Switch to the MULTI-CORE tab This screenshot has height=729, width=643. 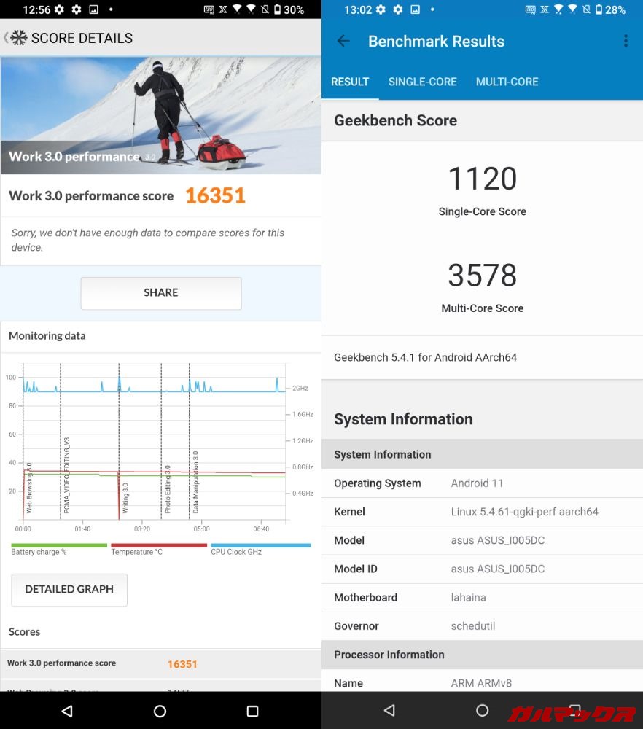507,82
